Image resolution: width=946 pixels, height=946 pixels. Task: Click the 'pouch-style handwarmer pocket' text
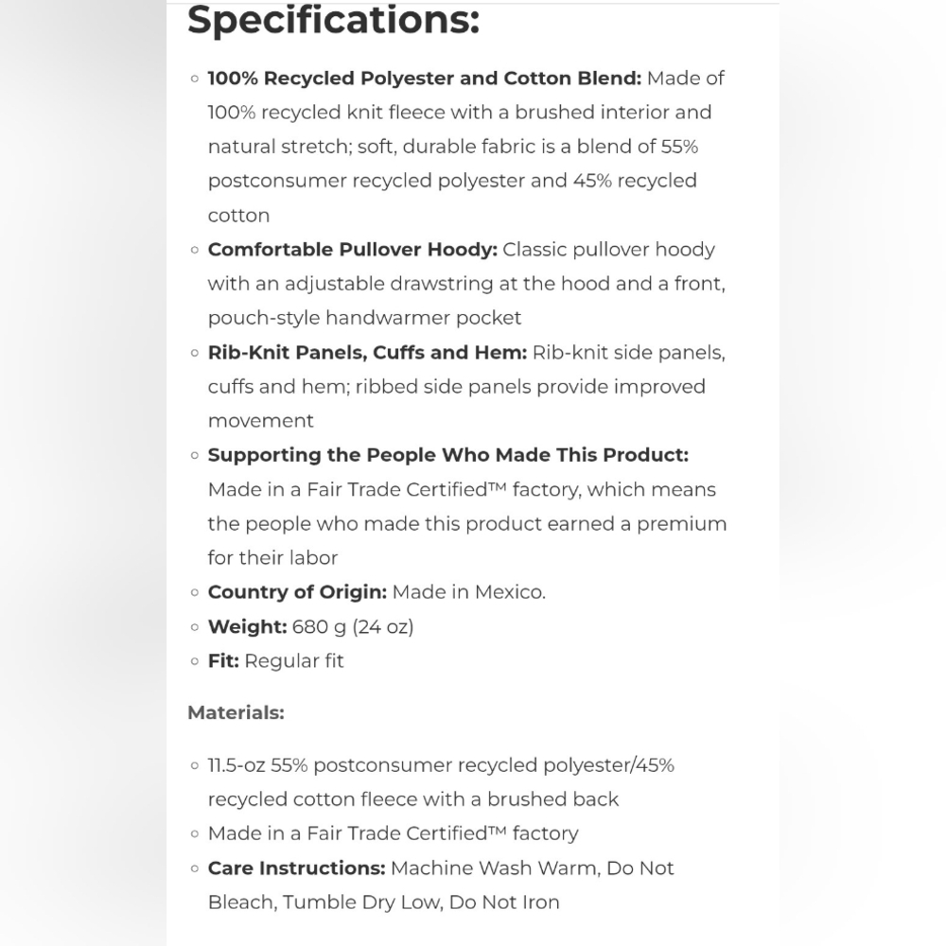point(364,318)
